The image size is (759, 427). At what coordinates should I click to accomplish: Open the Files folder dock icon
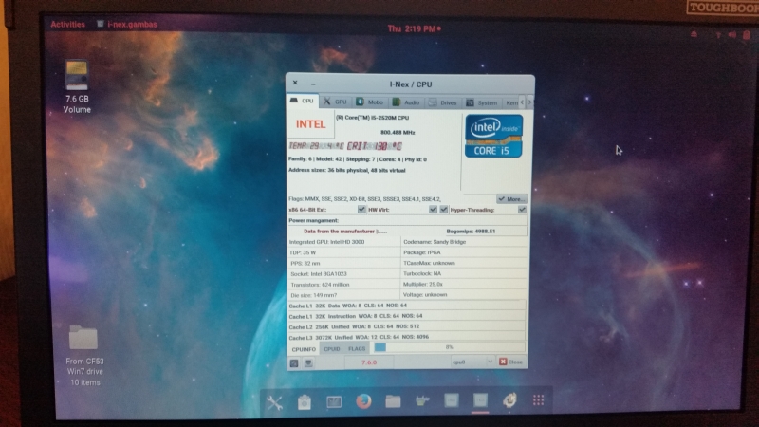(393, 401)
